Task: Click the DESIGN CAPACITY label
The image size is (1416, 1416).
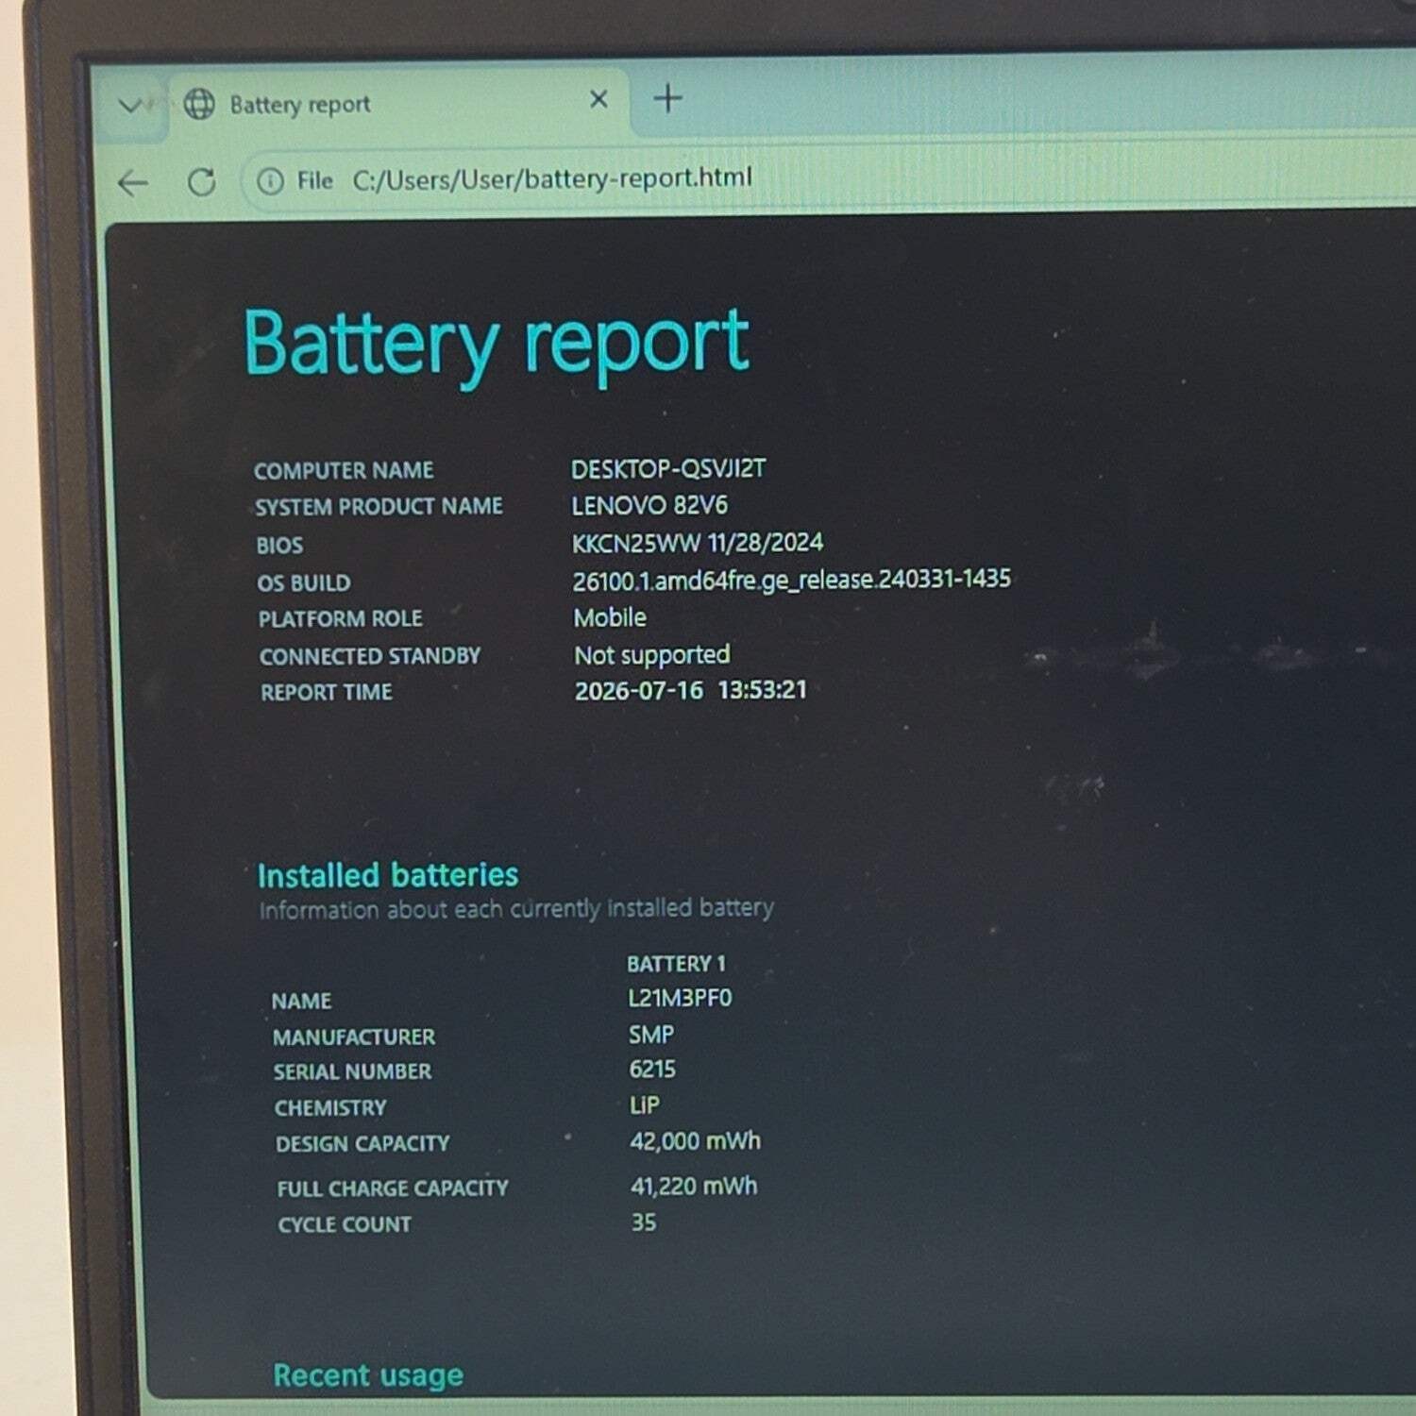Action: [x=362, y=1144]
